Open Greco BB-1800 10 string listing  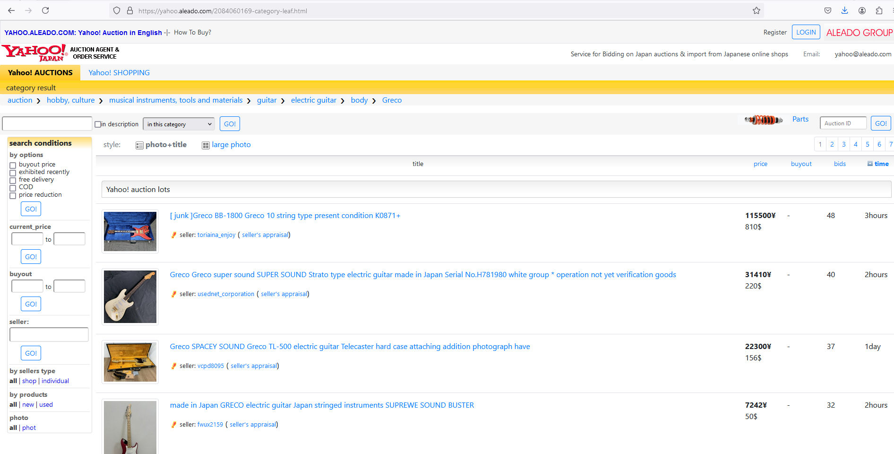coord(285,216)
